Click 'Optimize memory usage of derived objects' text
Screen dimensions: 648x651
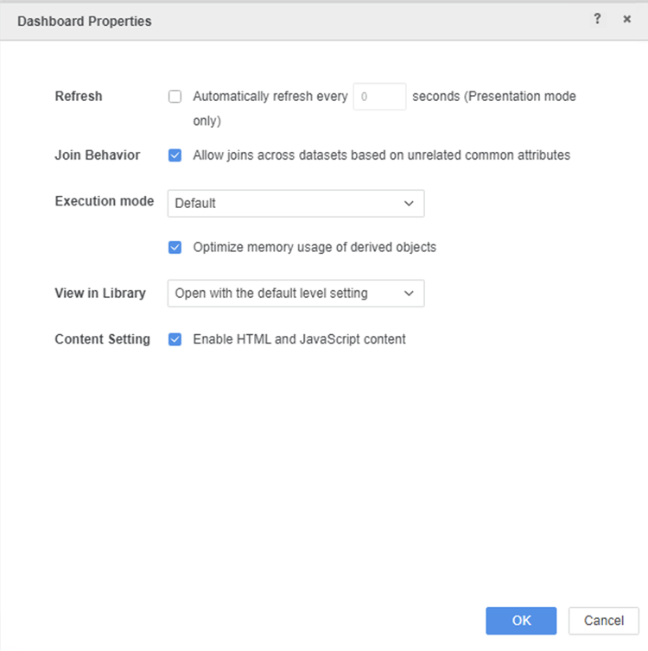pos(314,247)
